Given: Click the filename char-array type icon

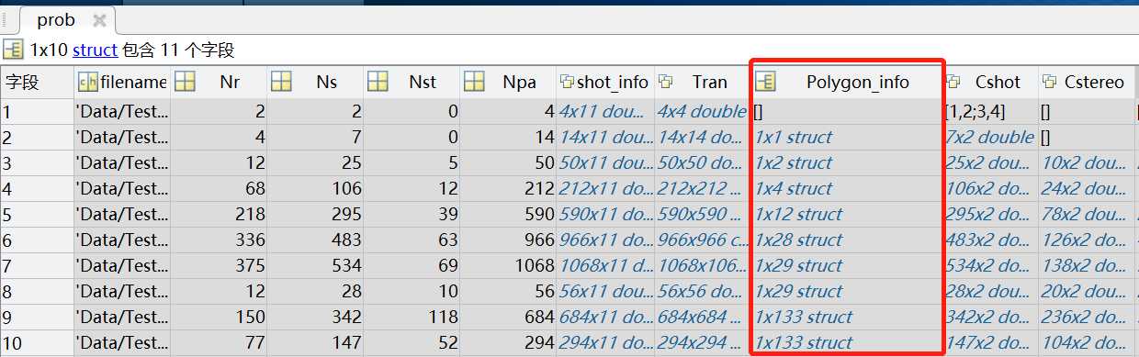Looking at the screenshot, I should coord(88,82).
